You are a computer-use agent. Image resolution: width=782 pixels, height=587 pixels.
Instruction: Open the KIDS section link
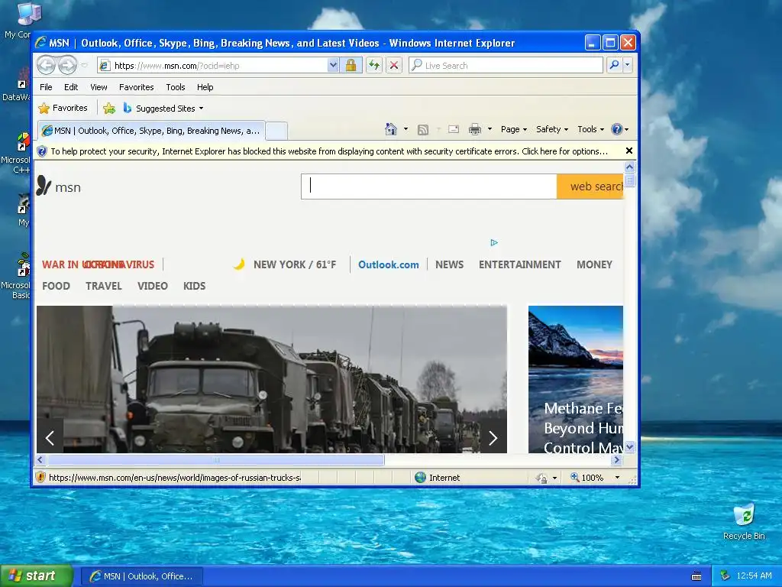pyautogui.click(x=194, y=286)
